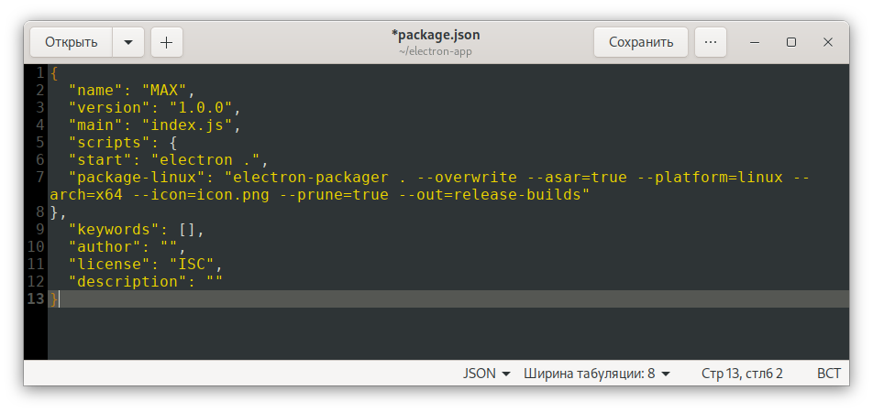Expand the recent files arrow next to Открыть
Viewport: 873px width, 412px height.
pos(128,42)
